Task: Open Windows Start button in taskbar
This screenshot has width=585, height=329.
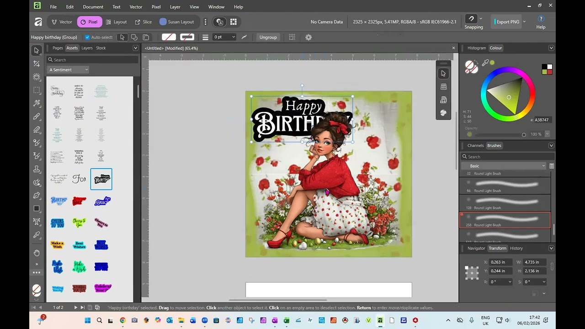Action: pyautogui.click(x=88, y=320)
